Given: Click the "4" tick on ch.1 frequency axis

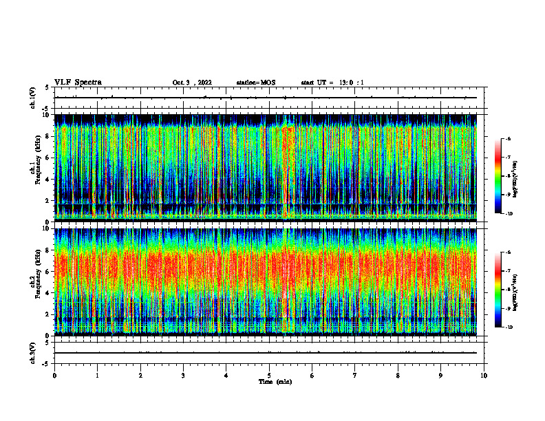Looking at the screenshot, I should point(47,180).
